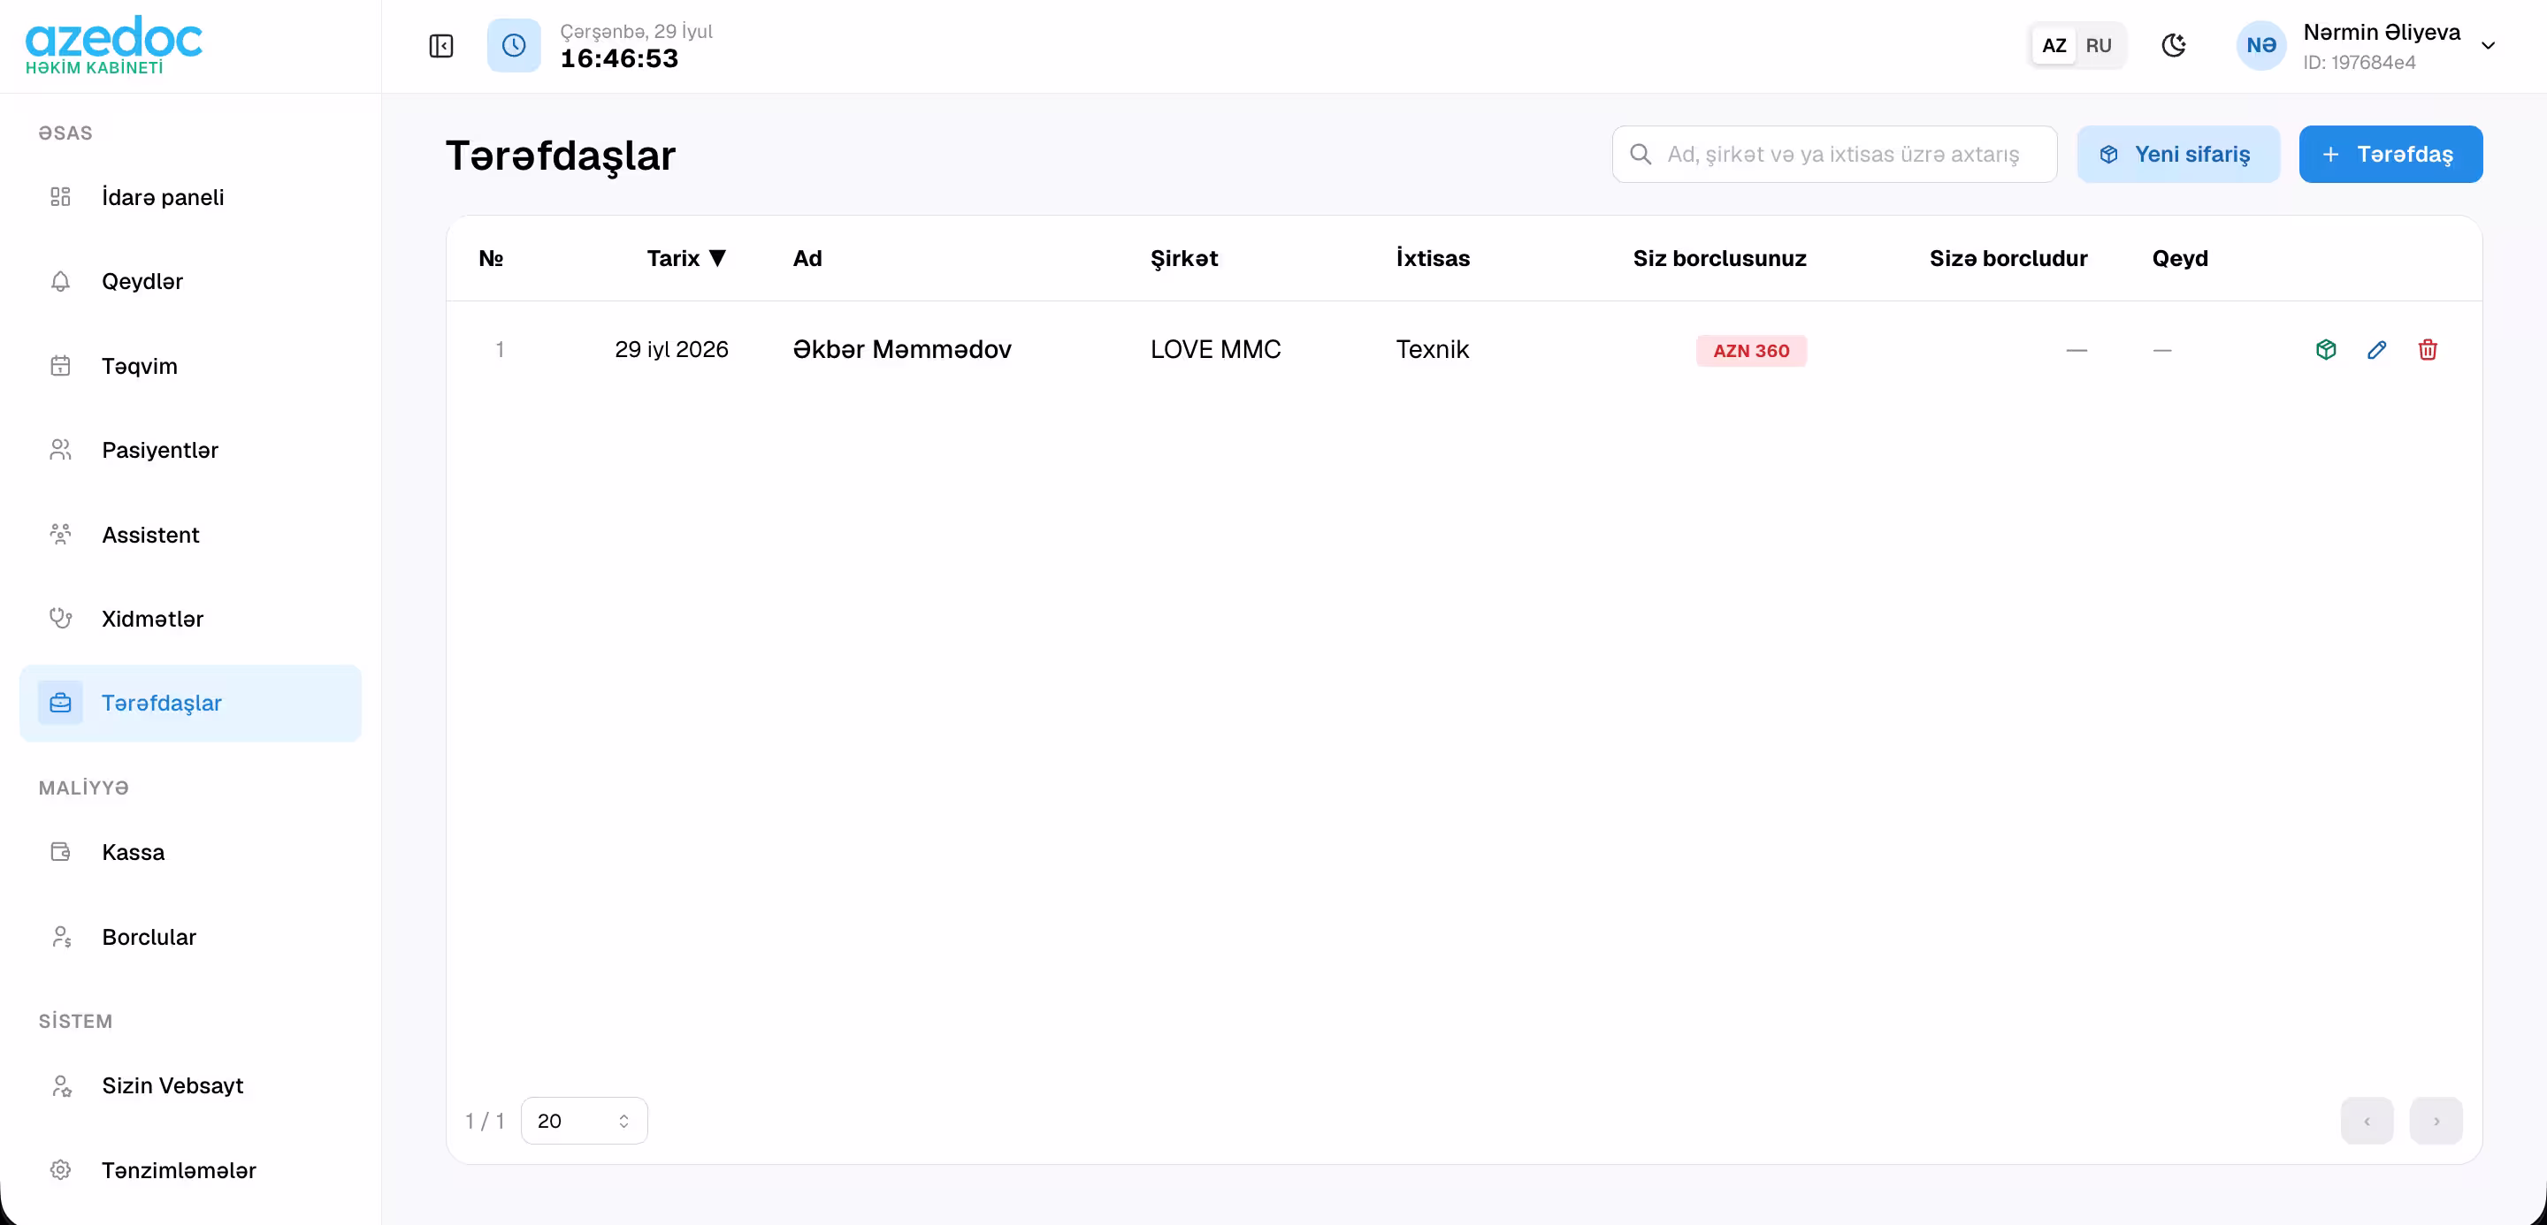Image resolution: width=2547 pixels, height=1225 pixels.
Task: Click the 29 iyl 2026 date cell
Action: pyautogui.click(x=671, y=350)
